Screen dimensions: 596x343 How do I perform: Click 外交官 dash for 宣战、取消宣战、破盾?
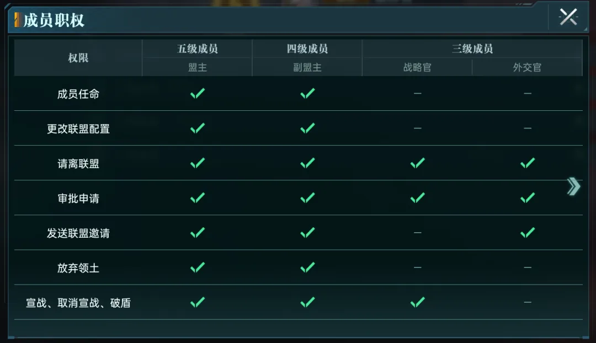pos(527,302)
